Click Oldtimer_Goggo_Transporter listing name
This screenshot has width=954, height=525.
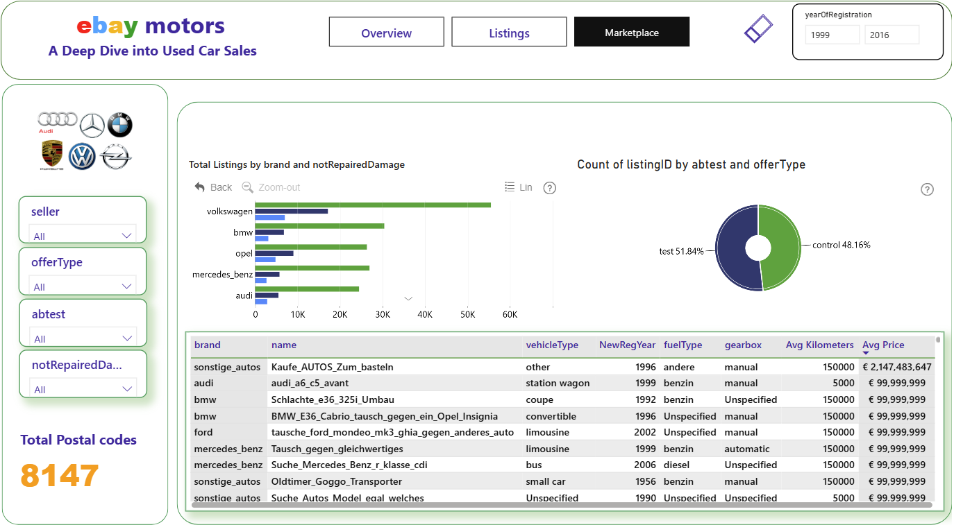click(x=337, y=481)
